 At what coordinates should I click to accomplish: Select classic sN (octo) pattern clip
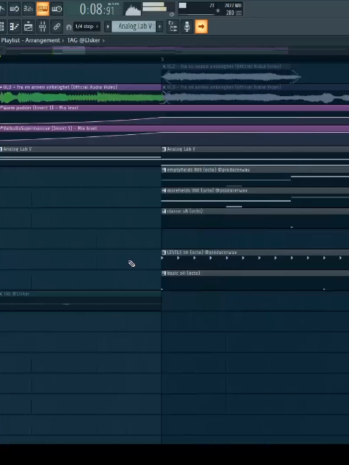(255, 219)
